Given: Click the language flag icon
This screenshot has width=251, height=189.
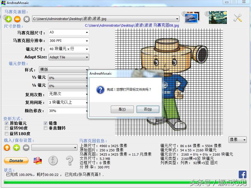Looking at the screenshot, I should pos(38,160).
